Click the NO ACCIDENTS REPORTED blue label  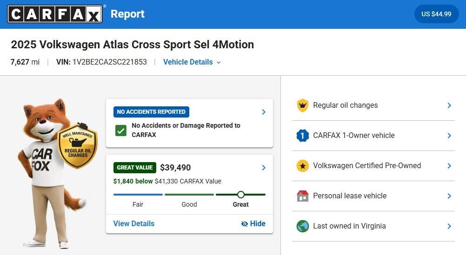(151, 112)
